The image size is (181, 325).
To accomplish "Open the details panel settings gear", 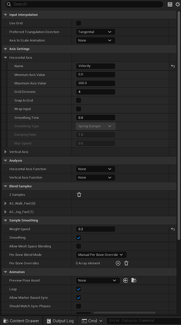I will (178, 4).
